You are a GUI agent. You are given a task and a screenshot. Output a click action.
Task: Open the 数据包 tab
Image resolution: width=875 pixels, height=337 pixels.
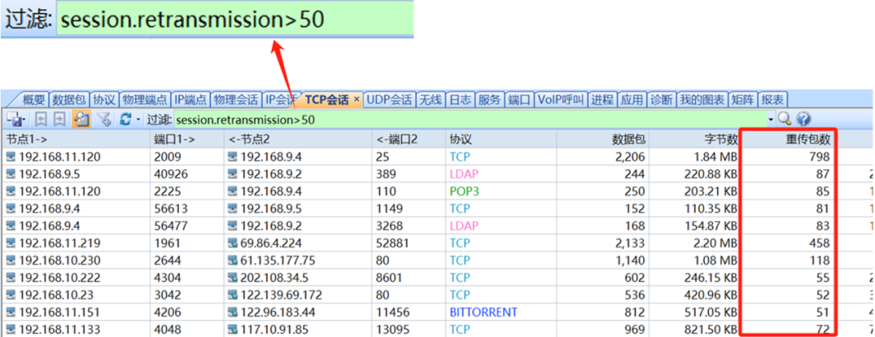coord(68,100)
